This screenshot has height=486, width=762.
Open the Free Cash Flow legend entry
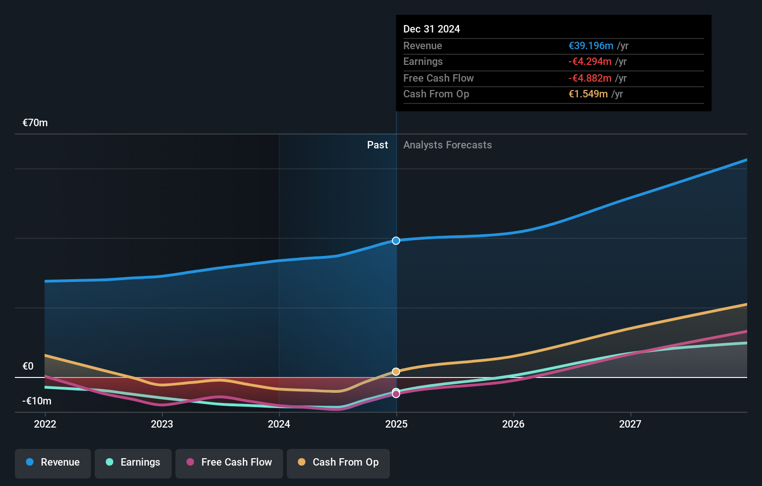click(x=229, y=462)
